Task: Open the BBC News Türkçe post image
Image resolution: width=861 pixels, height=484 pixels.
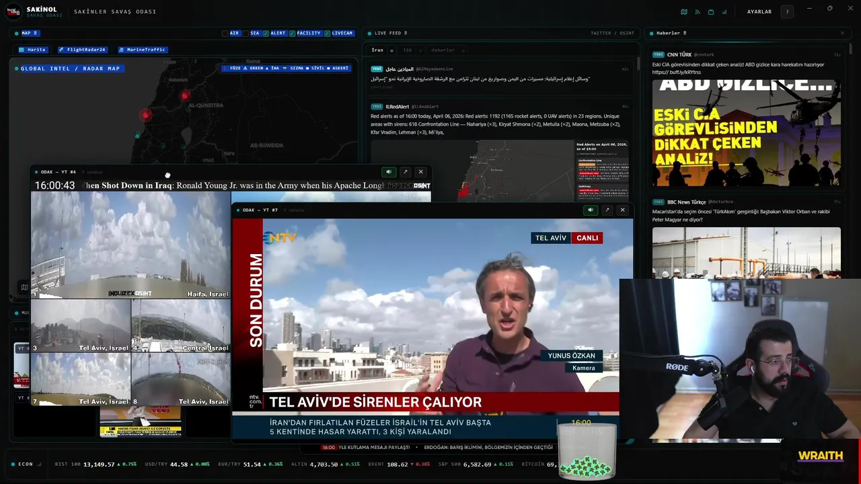Action: click(x=746, y=253)
